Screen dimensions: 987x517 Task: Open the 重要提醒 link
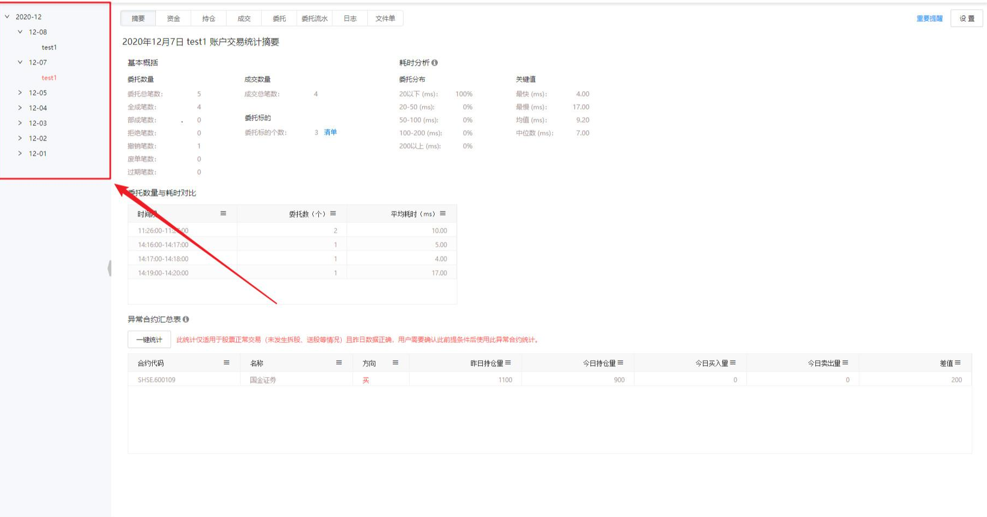[x=929, y=18]
